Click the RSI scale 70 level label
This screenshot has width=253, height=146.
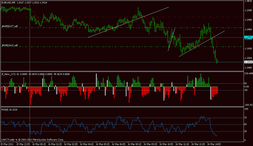pyautogui.click(x=245, y=118)
